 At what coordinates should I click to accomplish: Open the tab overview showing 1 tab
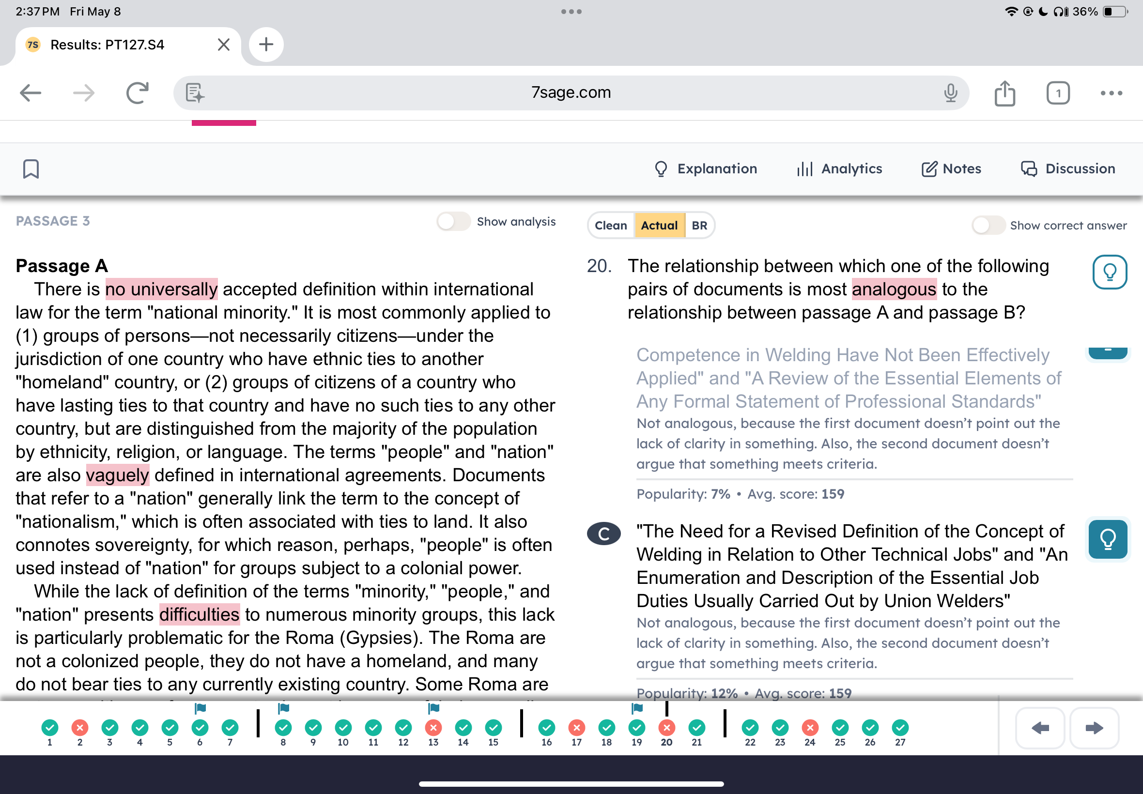click(1058, 93)
